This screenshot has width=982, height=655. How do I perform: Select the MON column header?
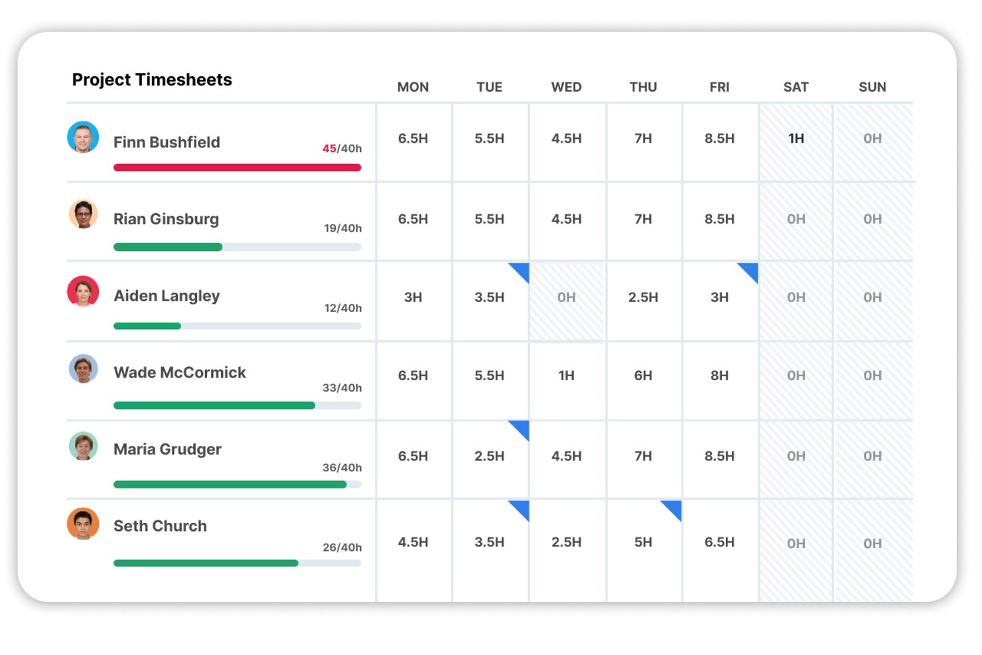[413, 87]
